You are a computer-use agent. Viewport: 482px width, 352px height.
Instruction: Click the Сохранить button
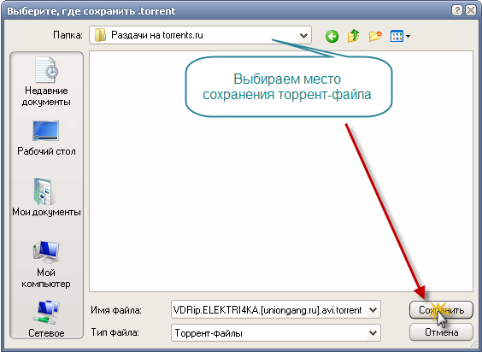click(x=441, y=310)
